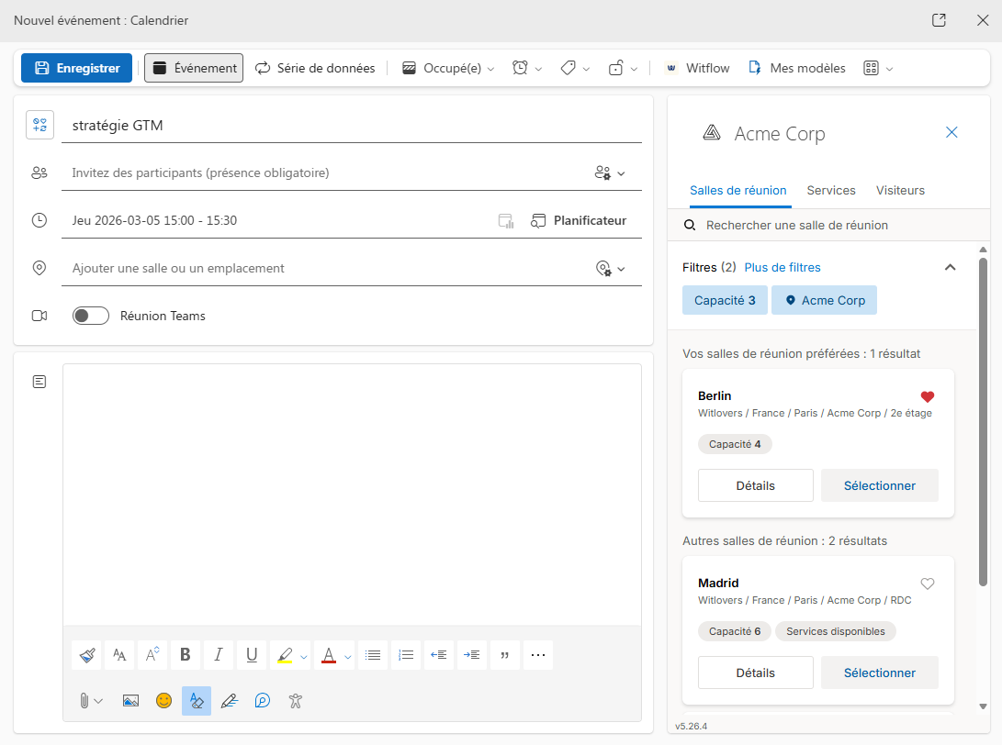
Task: Open the Visiteurs tab
Action: (x=900, y=190)
